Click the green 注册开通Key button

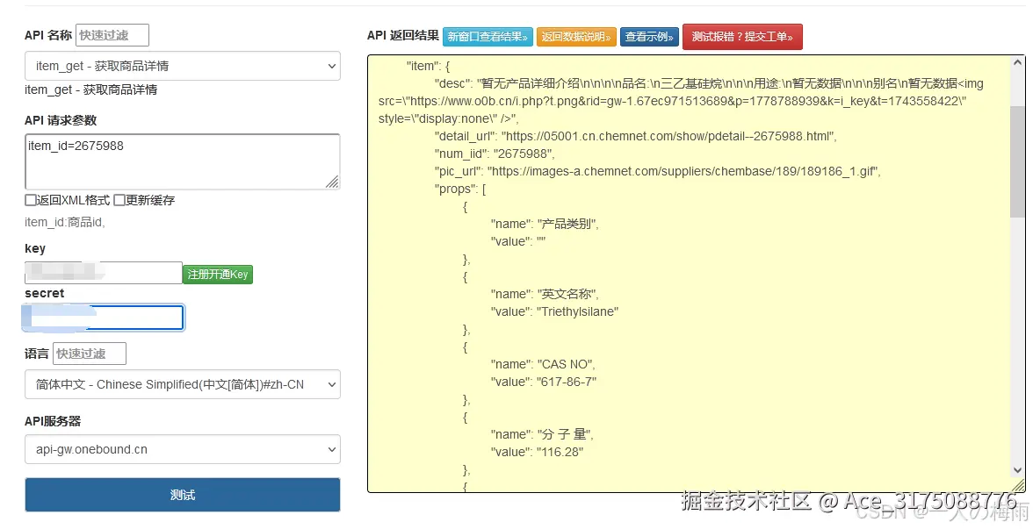coord(217,273)
